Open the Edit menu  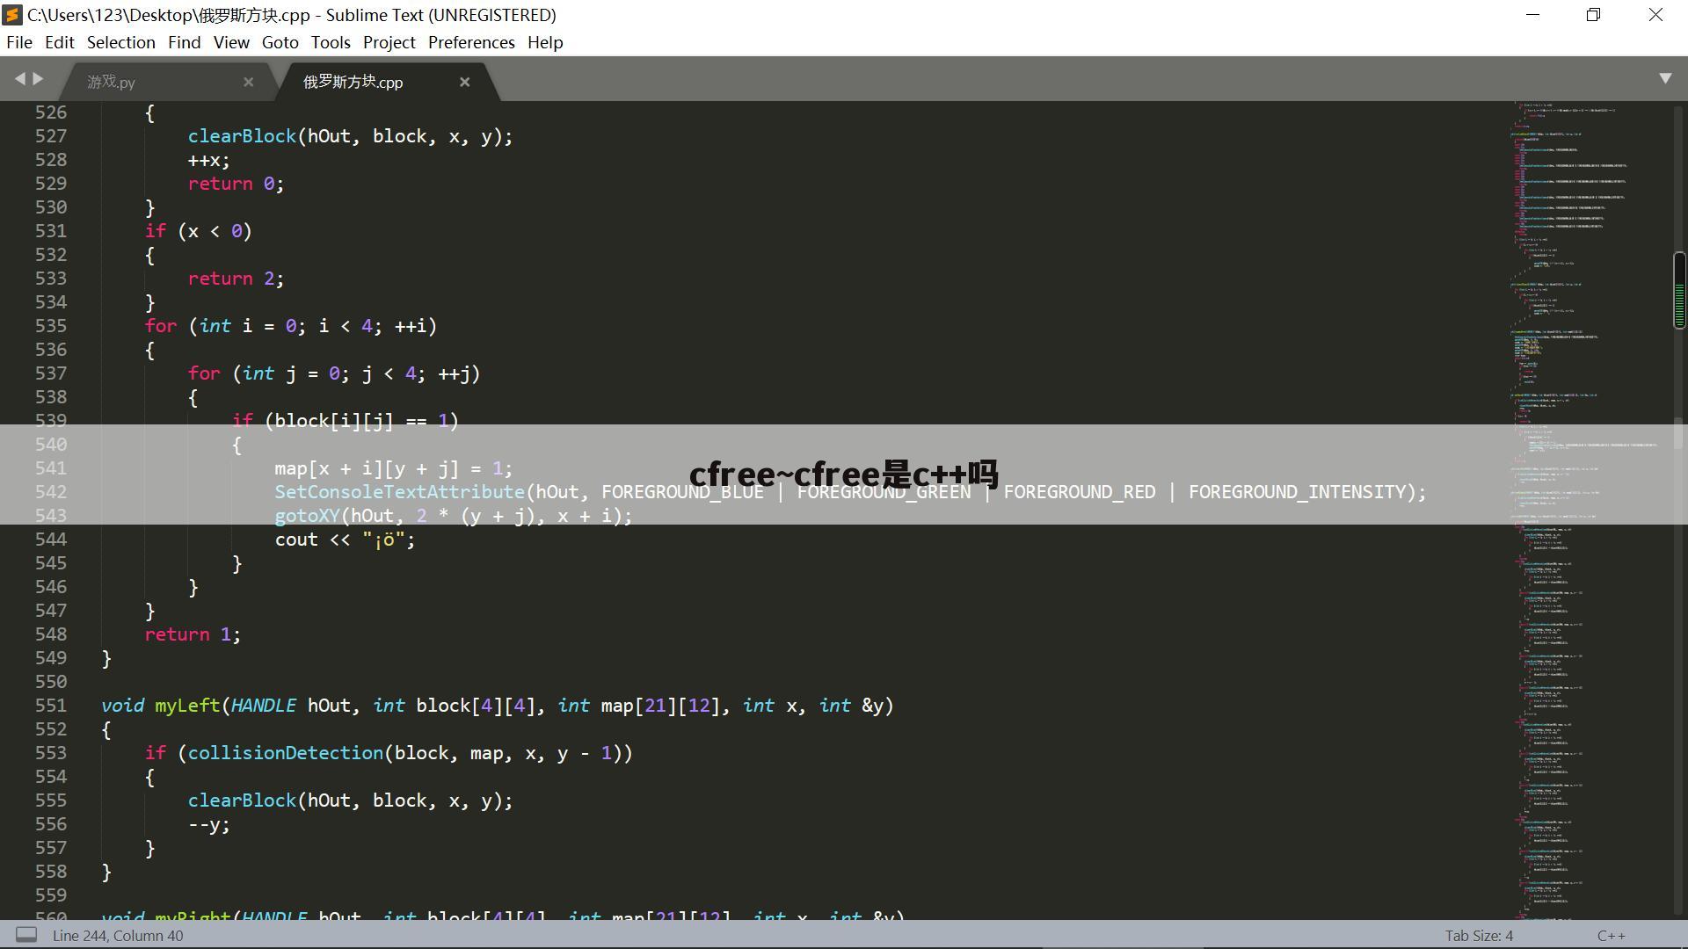pyautogui.click(x=60, y=42)
